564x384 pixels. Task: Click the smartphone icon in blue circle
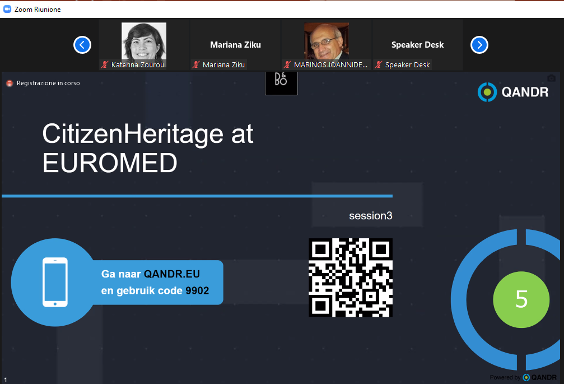pos(55,282)
